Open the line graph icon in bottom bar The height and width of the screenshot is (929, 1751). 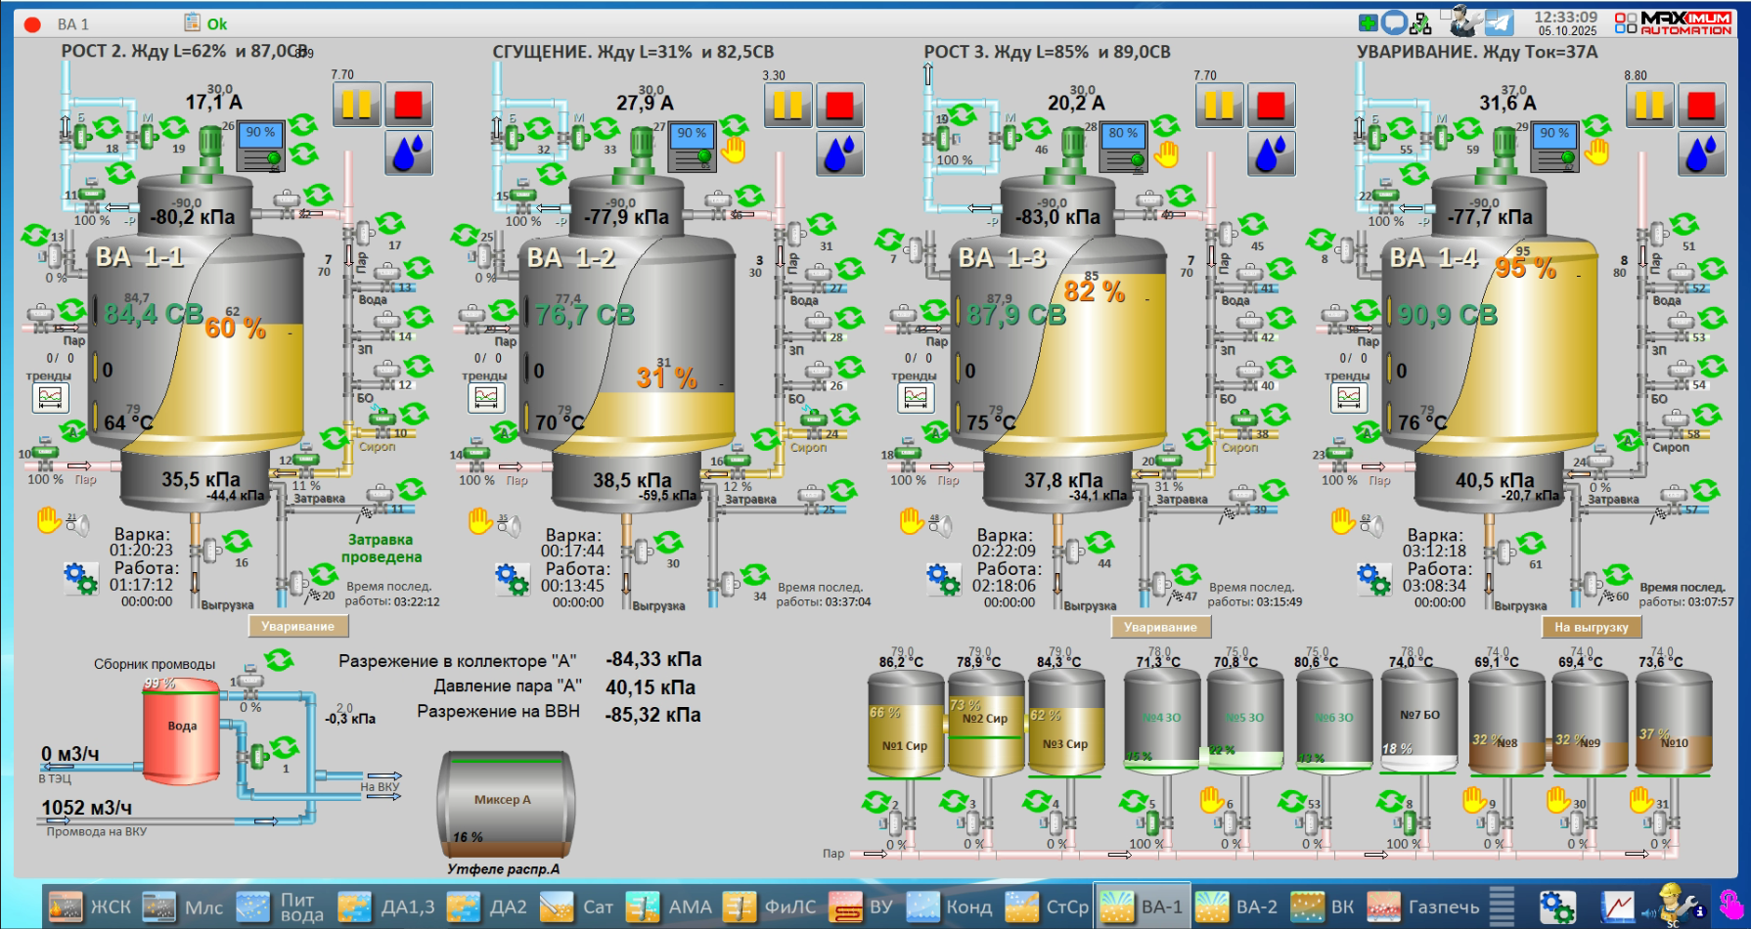pyautogui.click(x=1617, y=907)
